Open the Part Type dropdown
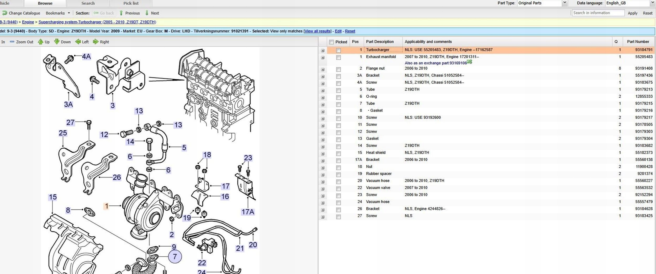The height and width of the screenshot is (274, 656). pyautogui.click(x=564, y=3)
